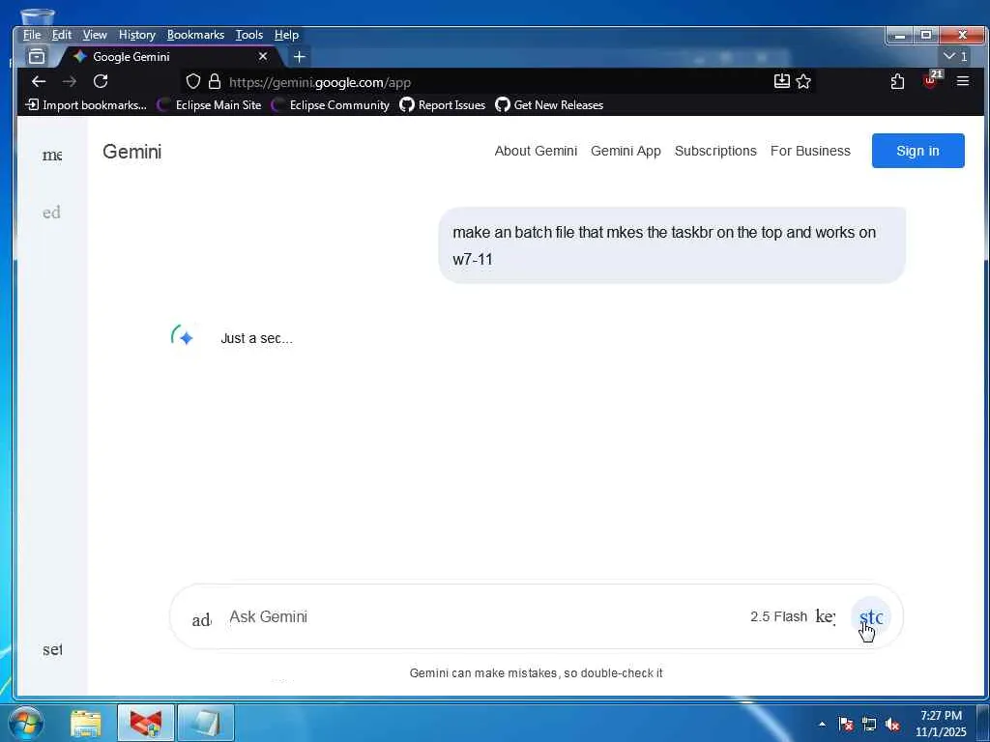Open Report Issues bookmark
The width and height of the screenshot is (990, 742).
pos(443,104)
